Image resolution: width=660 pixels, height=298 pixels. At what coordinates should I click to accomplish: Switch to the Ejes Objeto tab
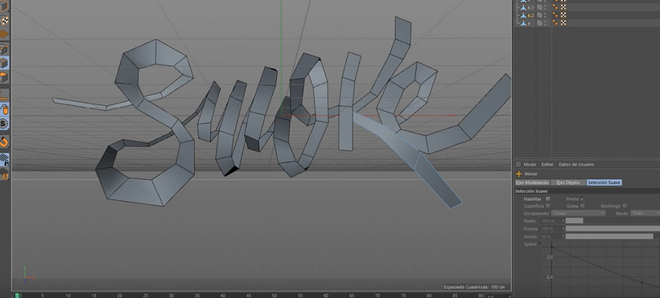567,182
